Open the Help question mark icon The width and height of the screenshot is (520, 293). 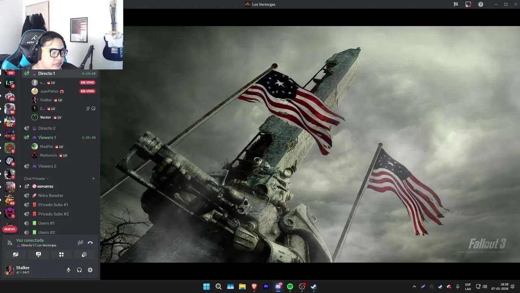point(481,4)
